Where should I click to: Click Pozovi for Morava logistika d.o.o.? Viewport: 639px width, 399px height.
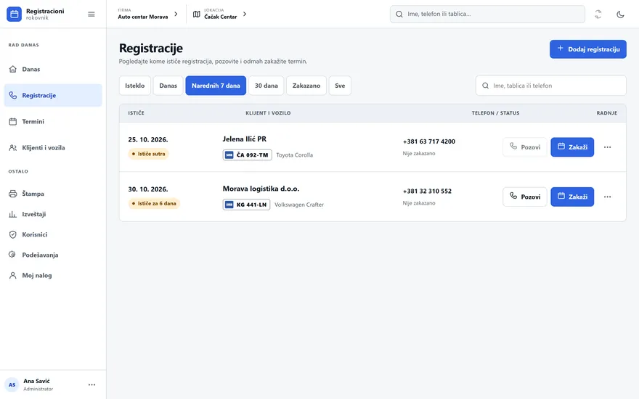(524, 197)
